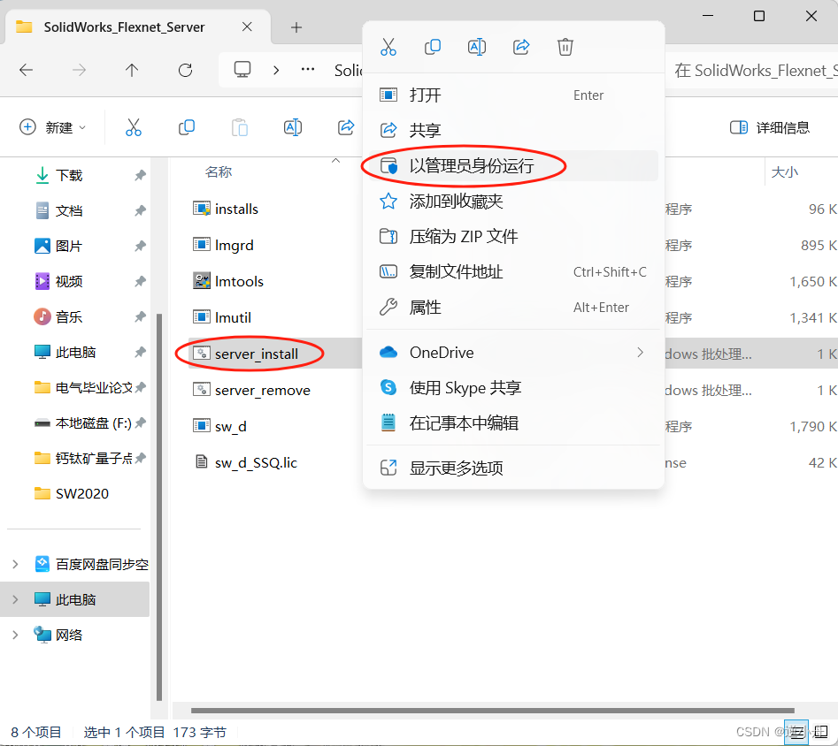Viewport: 838px width, 746px height.
Task: Click the toolbar Cut scissors icon
Action: click(134, 127)
